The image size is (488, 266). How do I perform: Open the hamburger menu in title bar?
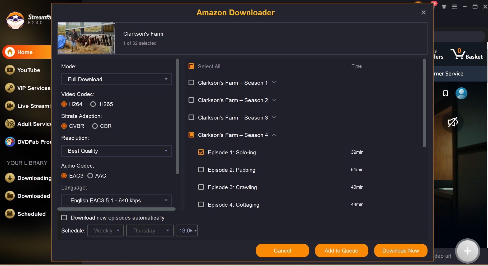point(454,7)
